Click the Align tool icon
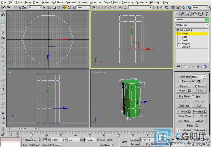211x147 pixels. pos(161,7)
